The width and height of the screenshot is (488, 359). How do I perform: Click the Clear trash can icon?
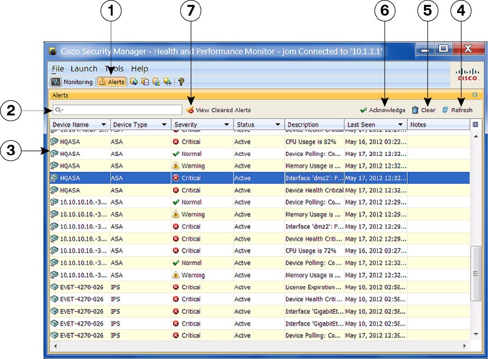click(415, 110)
